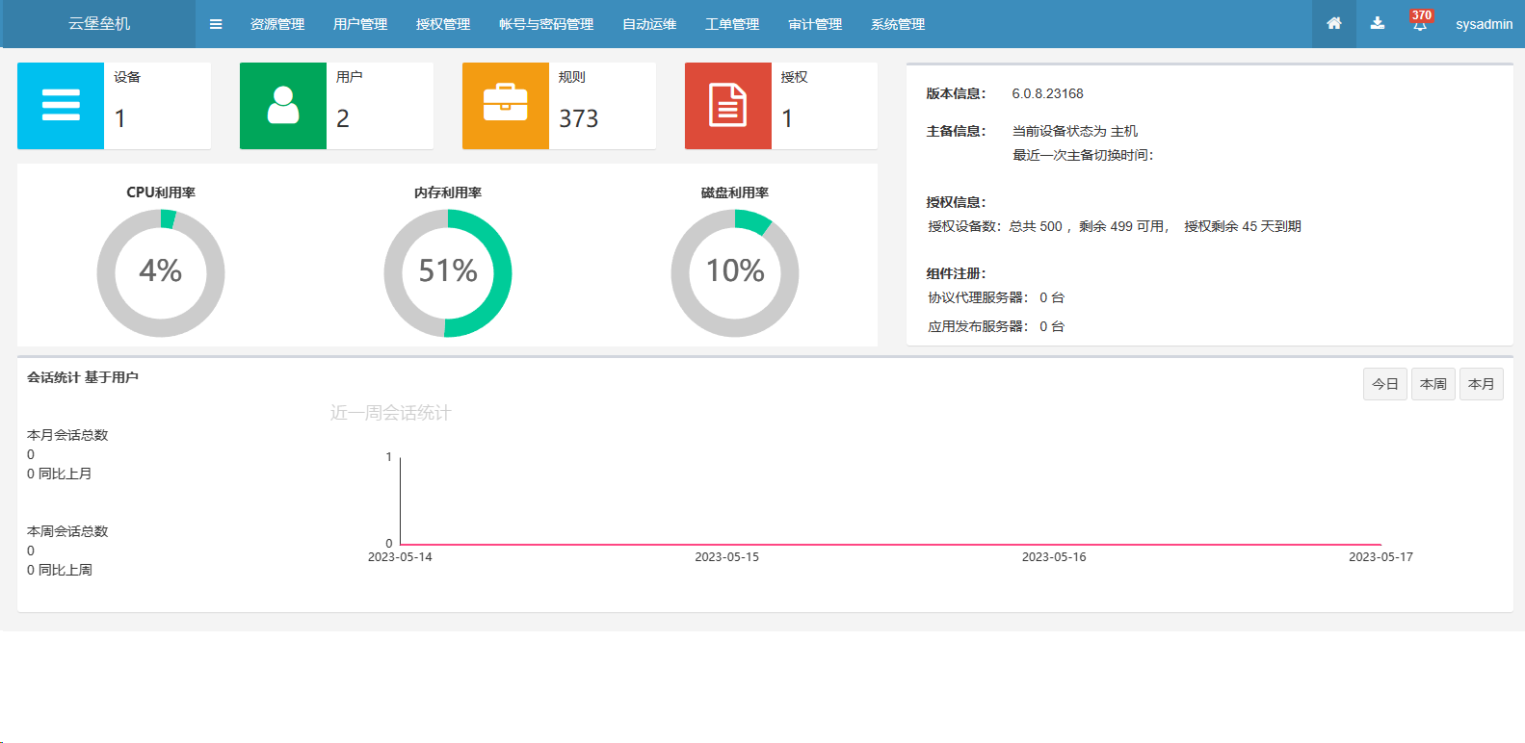This screenshot has width=1525, height=743.
Task: Open notifications bell with 370 badge
Action: [1420, 23]
